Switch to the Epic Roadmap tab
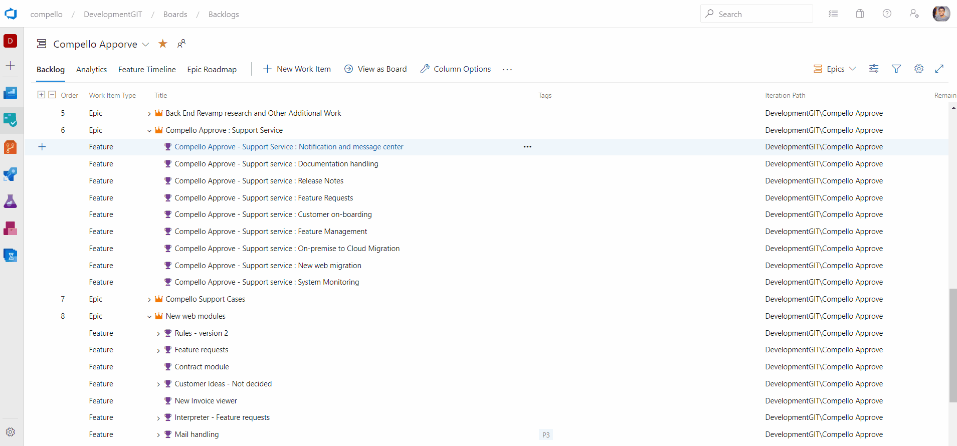Image resolution: width=957 pixels, height=446 pixels. click(212, 69)
